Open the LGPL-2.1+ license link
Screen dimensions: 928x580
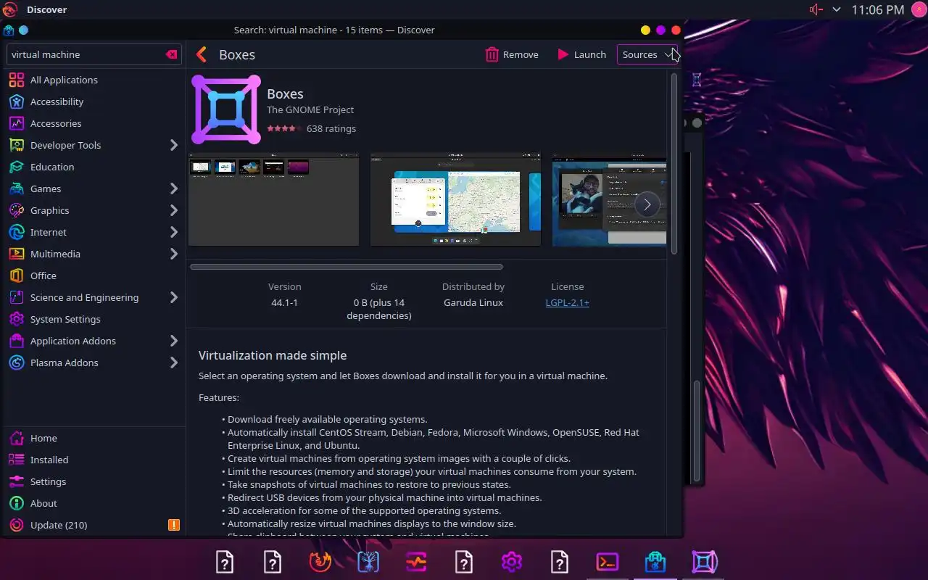tap(567, 302)
